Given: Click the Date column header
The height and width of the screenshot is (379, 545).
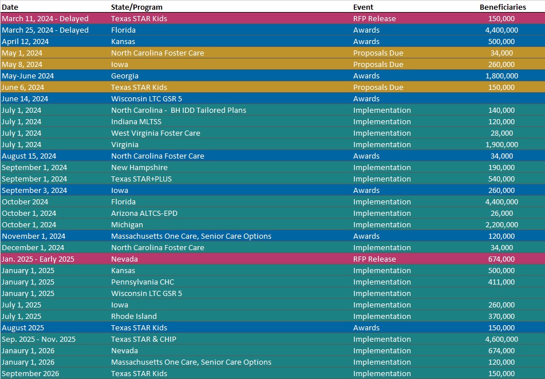Looking at the screenshot, I should click(x=10, y=7).
